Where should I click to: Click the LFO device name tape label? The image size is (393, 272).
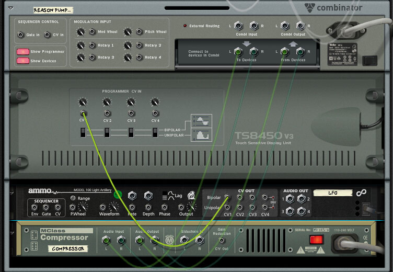coord(333,192)
